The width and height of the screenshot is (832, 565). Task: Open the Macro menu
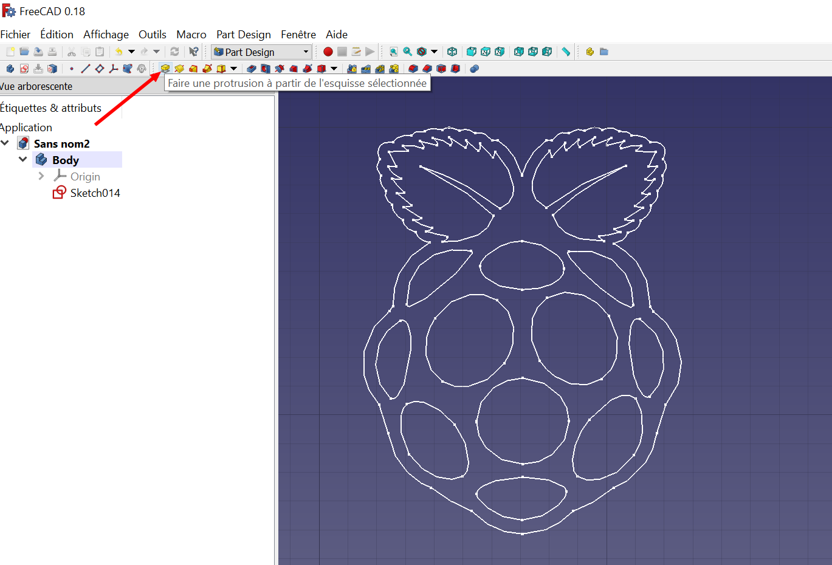click(x=191, y=35)
